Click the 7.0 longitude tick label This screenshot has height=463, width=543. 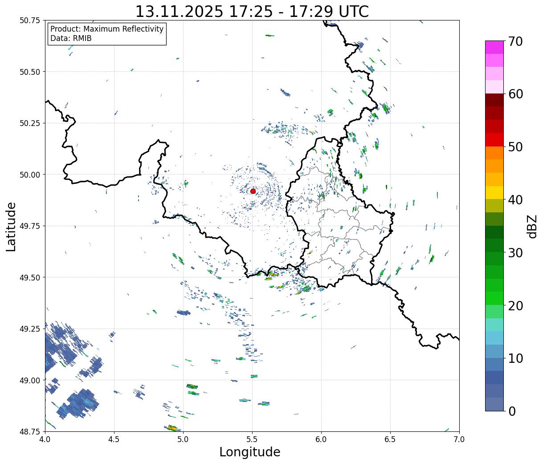point(459,439)
